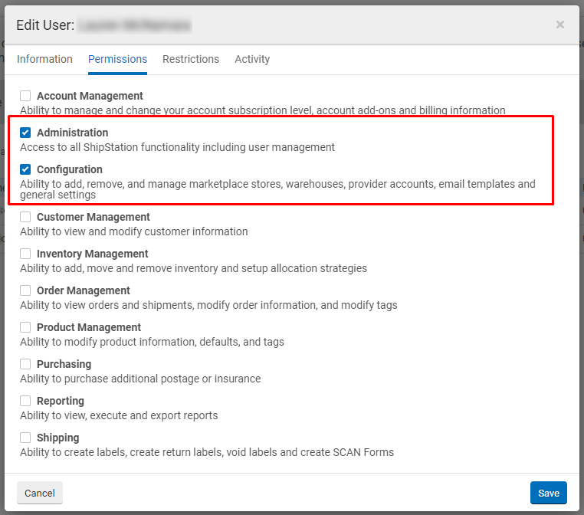Screen dimensions: 584x515
Task: Disable the Configuration permission checkbox
Action: point(25,169)
